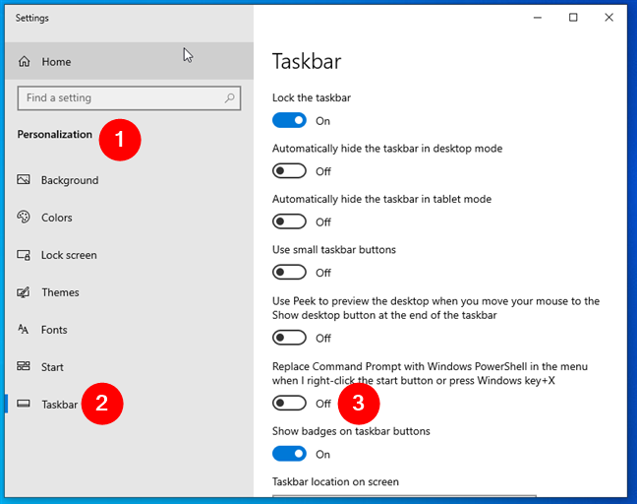637x504 pixels.
Task: Toggle Replace Command Prompt with PowerShell
Action: point(289,404)
